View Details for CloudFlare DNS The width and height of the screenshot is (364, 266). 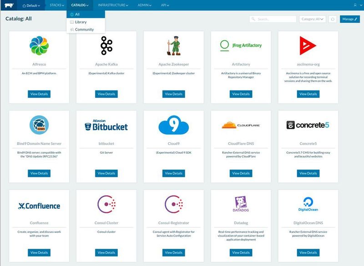tap(241, 173)
